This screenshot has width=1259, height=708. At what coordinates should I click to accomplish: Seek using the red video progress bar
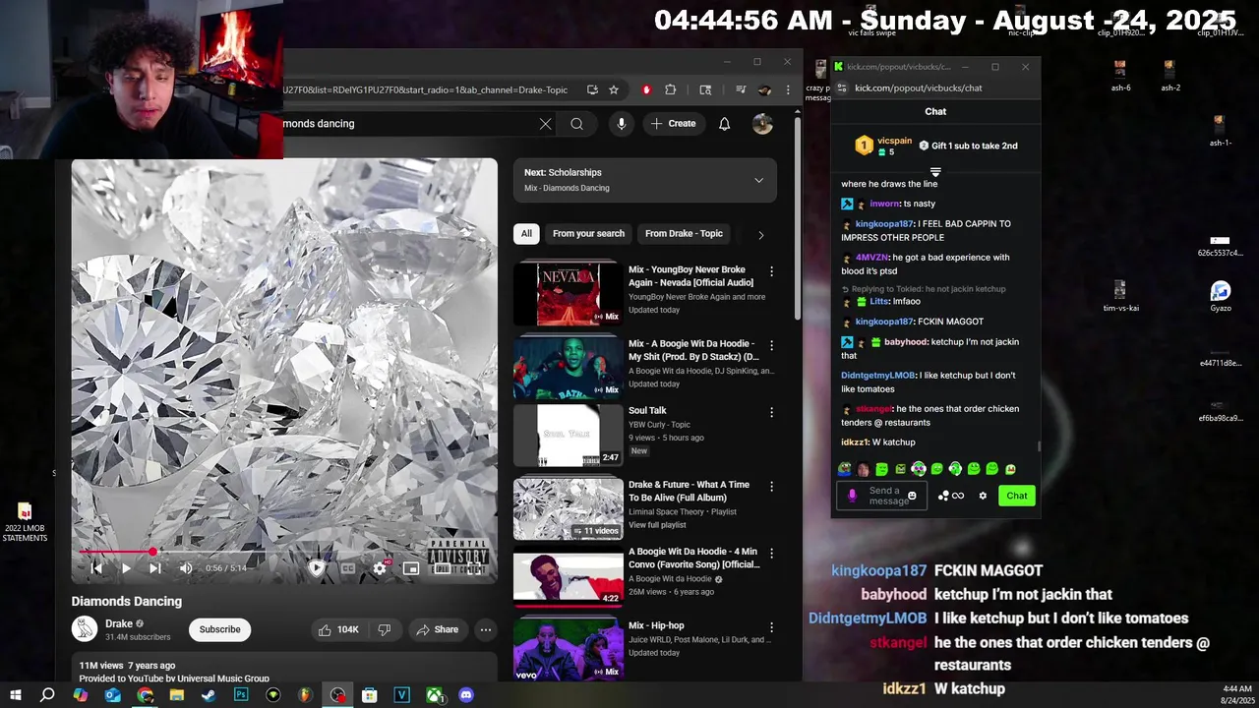pyautogui.click(x=284, y=552)
